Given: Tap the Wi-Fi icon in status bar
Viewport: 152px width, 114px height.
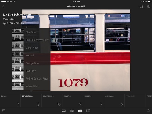Looking at the screenshot, I should [x=14, y=1].
